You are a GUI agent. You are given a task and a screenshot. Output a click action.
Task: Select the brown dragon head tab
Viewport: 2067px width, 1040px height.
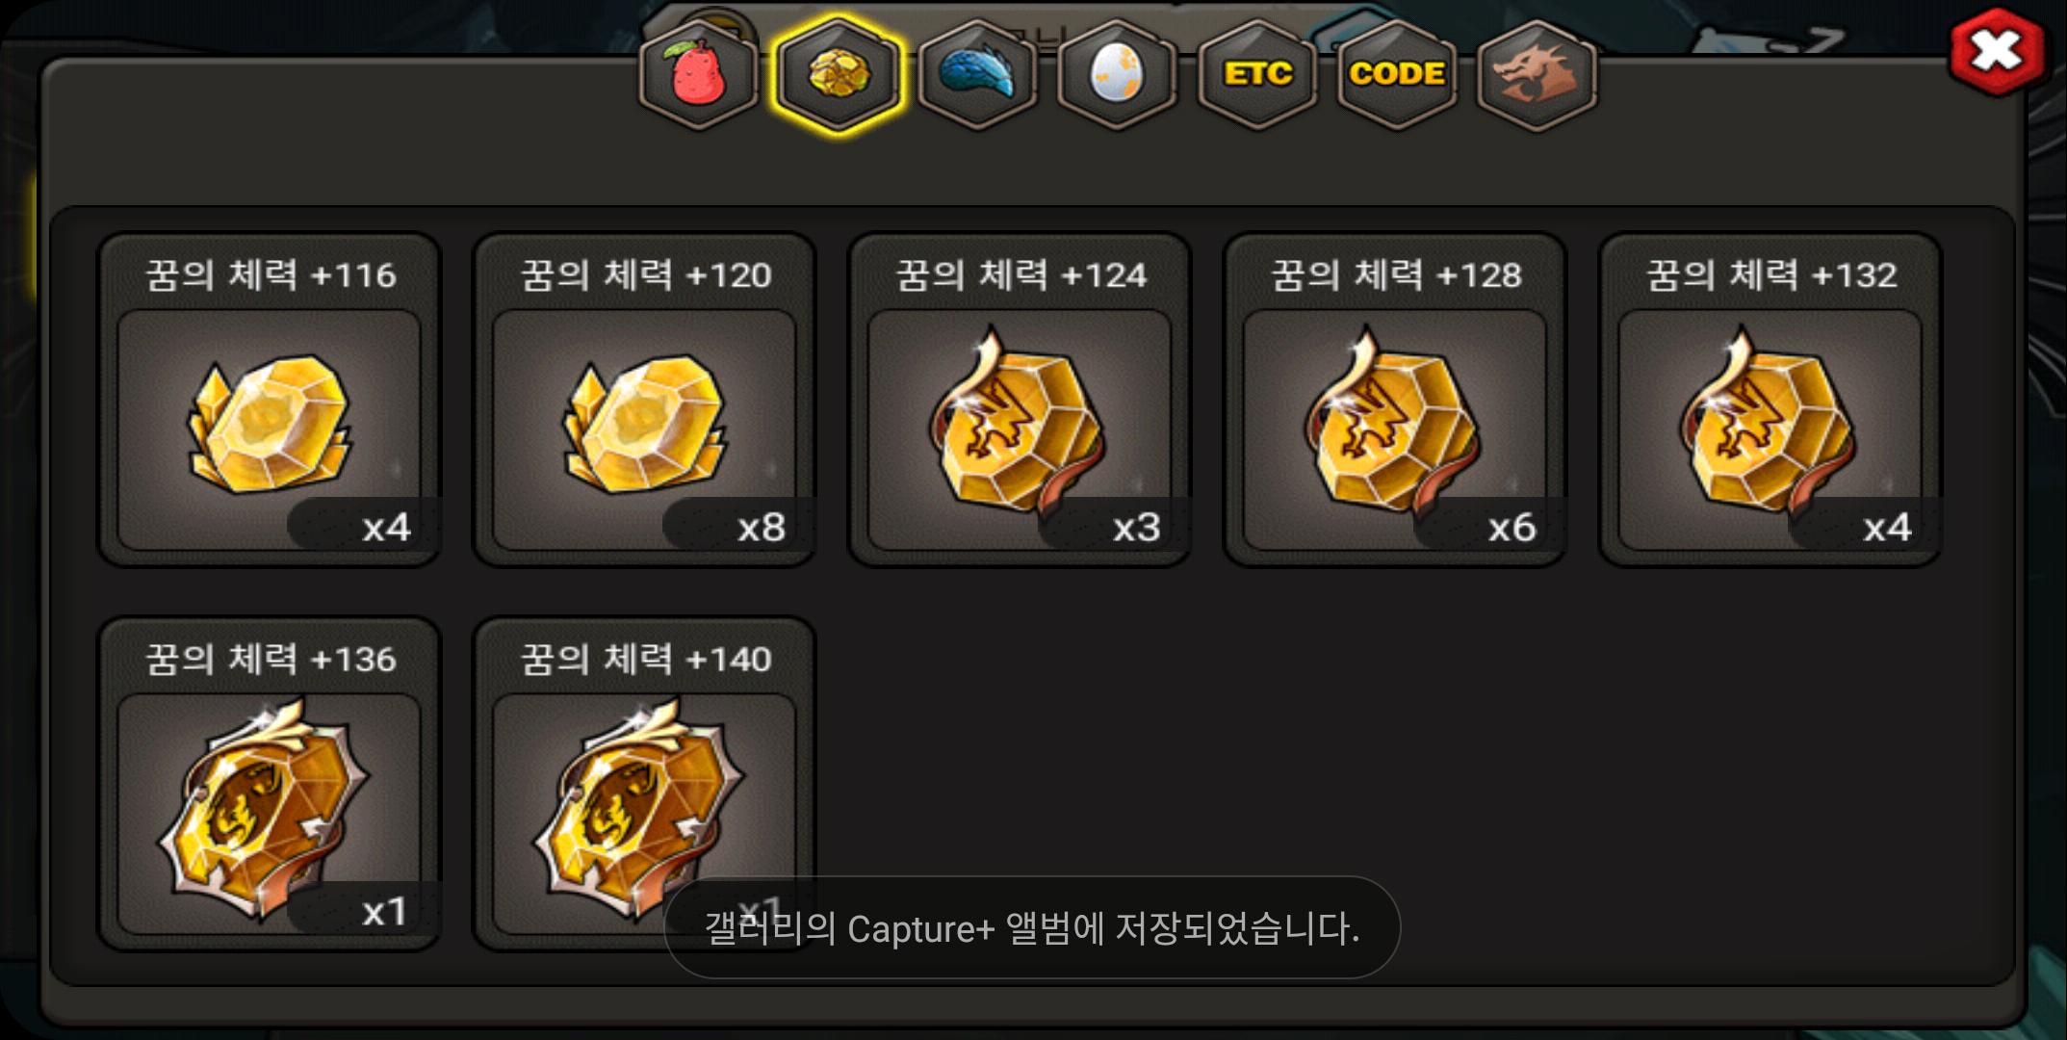pyautogui.click(x=1537, y=74)
